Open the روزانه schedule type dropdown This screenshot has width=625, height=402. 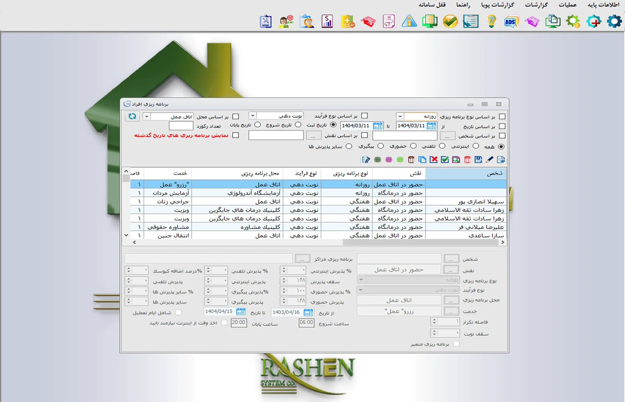[400, 116]
